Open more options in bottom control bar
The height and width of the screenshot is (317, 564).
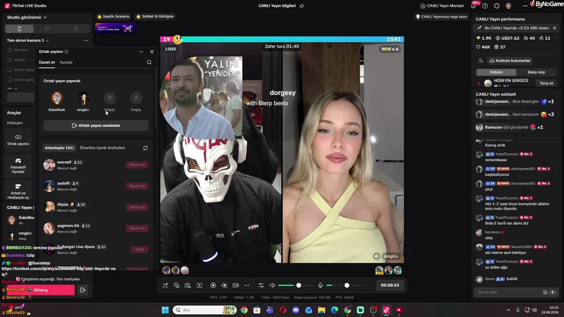247,285
